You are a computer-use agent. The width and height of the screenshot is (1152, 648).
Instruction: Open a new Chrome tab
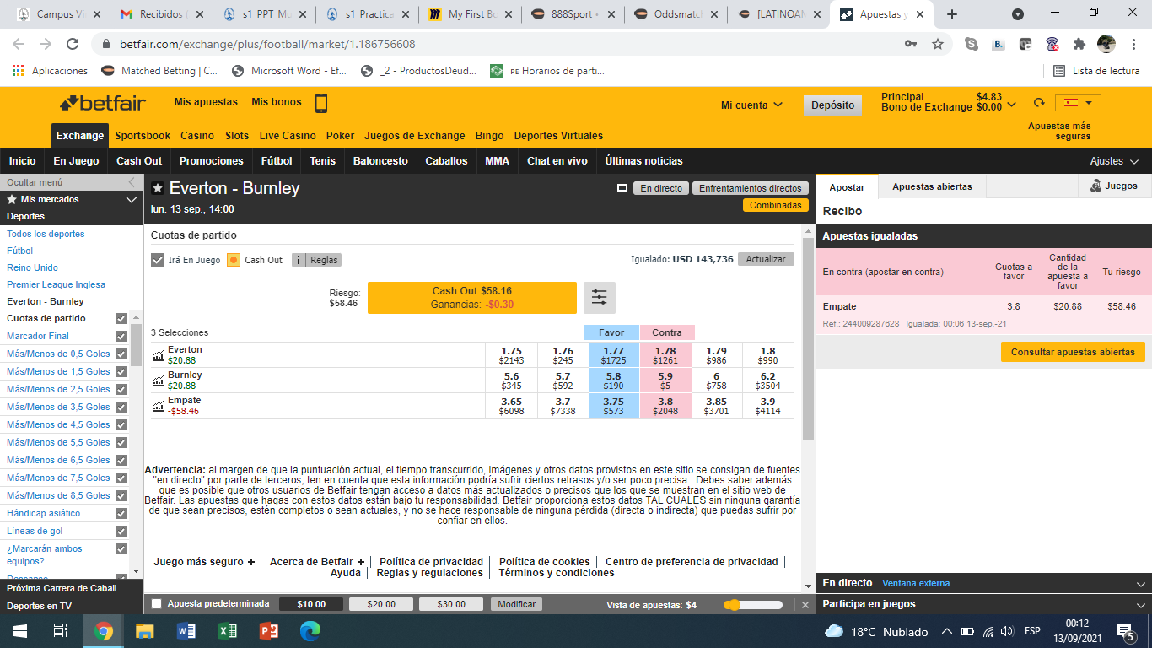click(952, 14)
